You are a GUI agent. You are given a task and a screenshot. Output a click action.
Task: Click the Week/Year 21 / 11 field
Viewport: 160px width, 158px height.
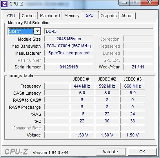tap(138, 67)
